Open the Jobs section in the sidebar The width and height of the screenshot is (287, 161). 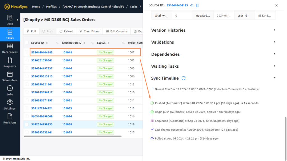point(10,91)
